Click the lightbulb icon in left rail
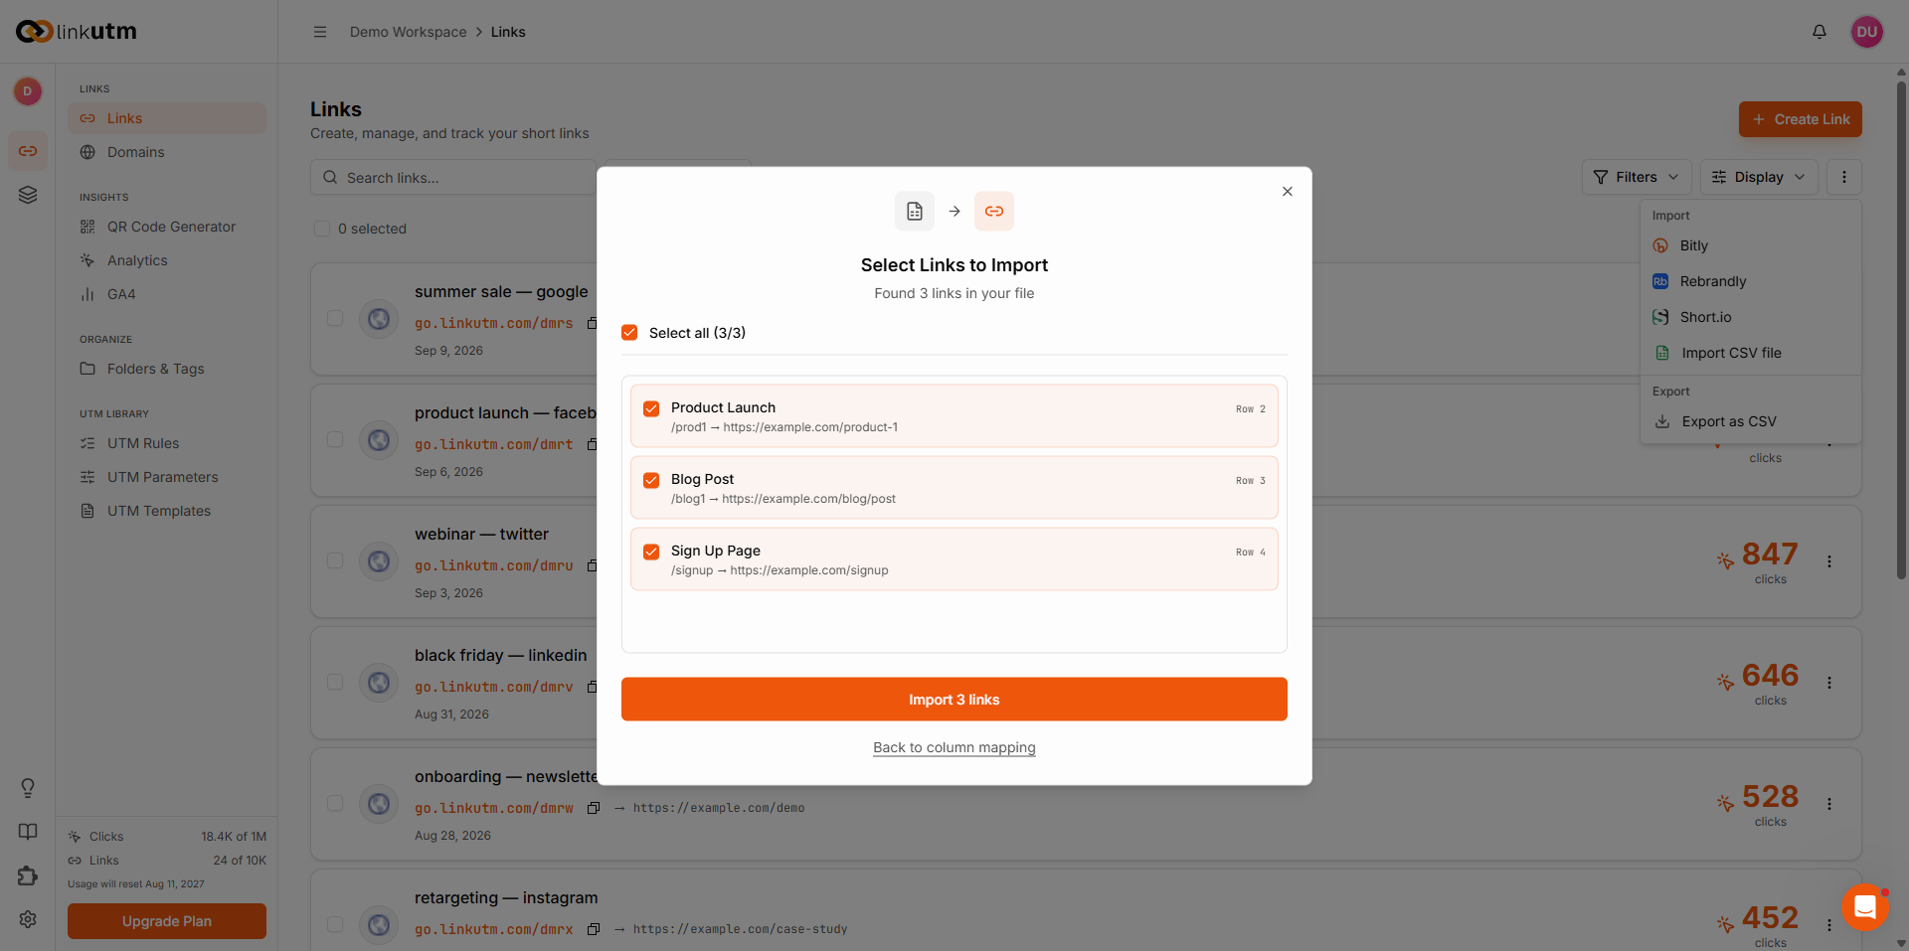The height and width of the screenshot is (951, 1909). (28, 788)
